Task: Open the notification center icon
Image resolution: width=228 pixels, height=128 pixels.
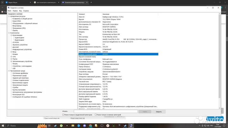Action: pyautogui.click(x=224, y=125)
